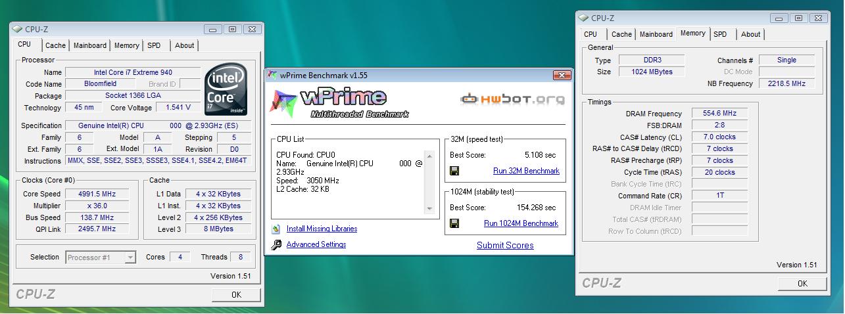
Task: Click the HWBOT.org logo in wPrime
Action: (x=513, y=100)
